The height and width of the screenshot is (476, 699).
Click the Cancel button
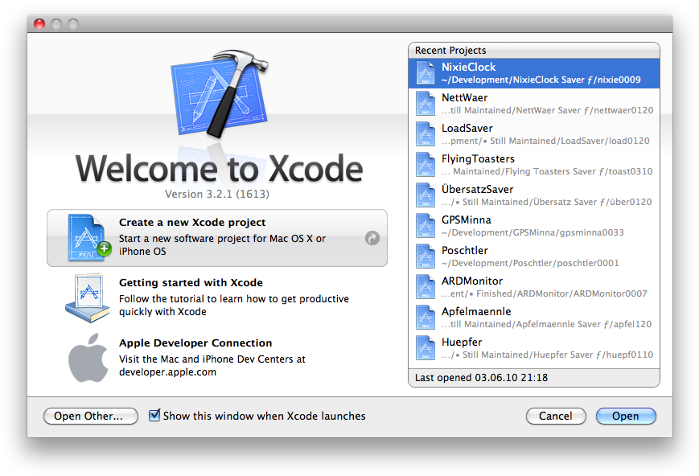click(556, 416)
